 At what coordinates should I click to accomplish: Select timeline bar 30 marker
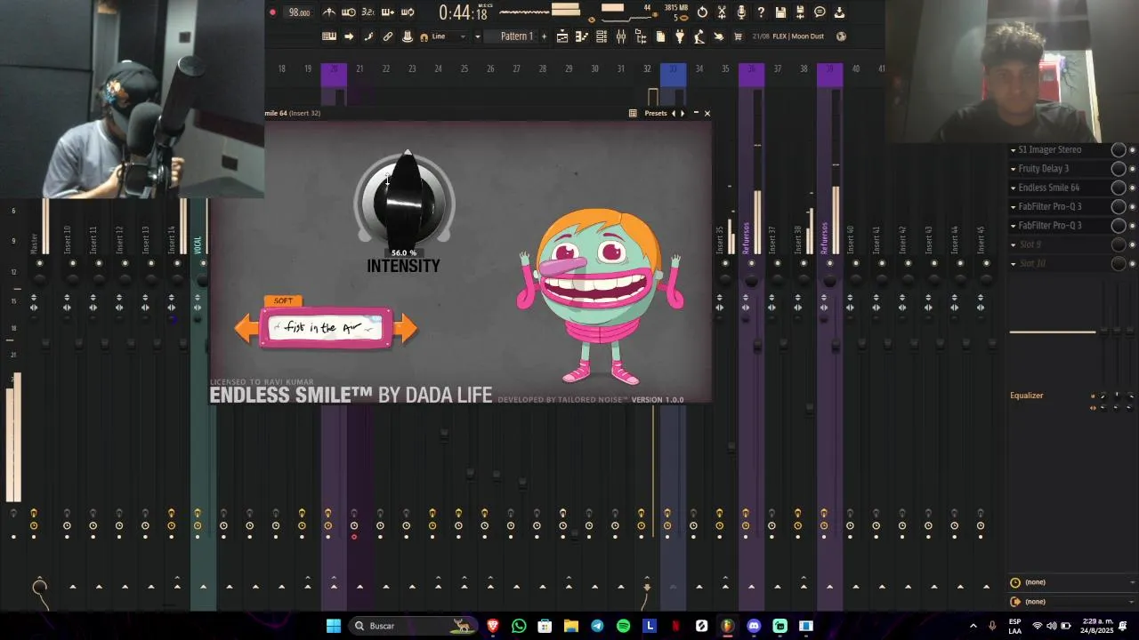[x=594, y=68]
